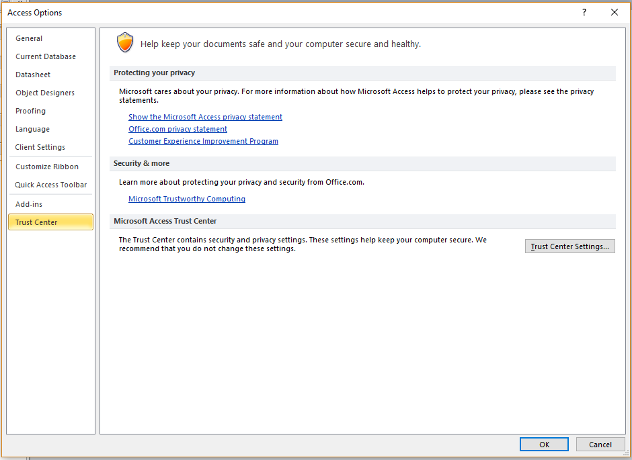Select Language in the sidebar

point(33,129)
